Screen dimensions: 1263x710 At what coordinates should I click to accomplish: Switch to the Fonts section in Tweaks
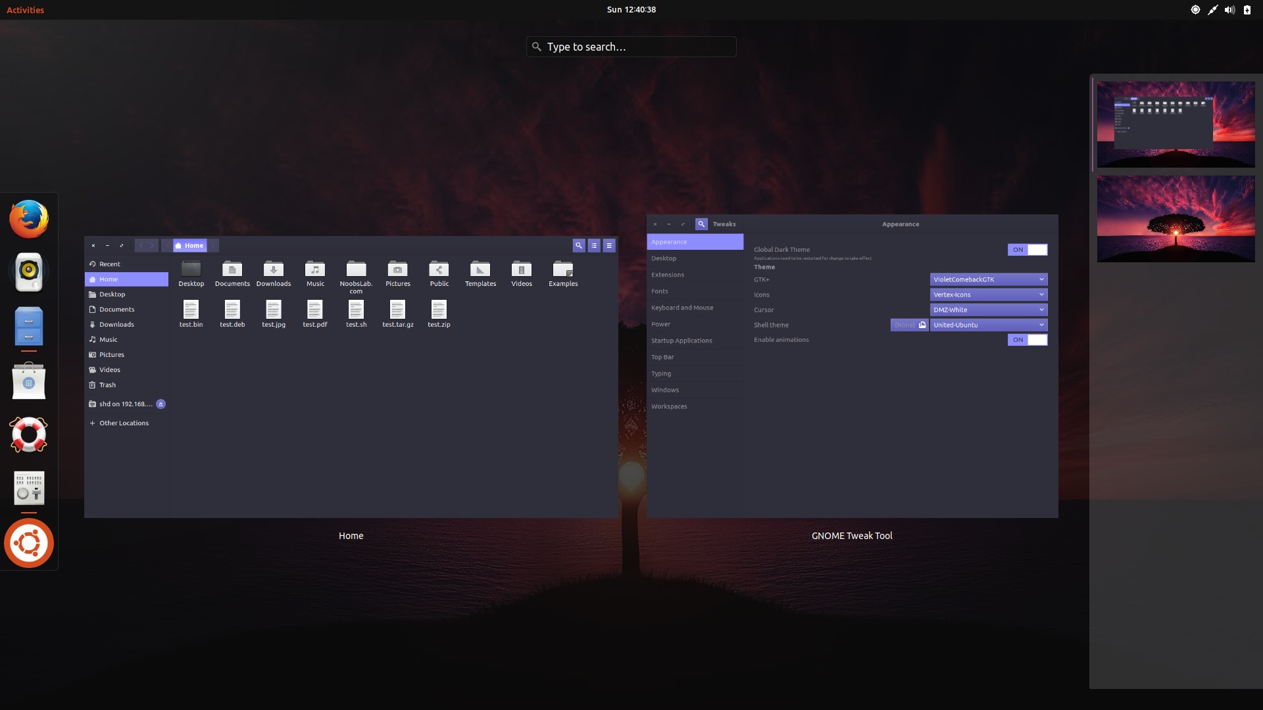(x=660, y=291)
